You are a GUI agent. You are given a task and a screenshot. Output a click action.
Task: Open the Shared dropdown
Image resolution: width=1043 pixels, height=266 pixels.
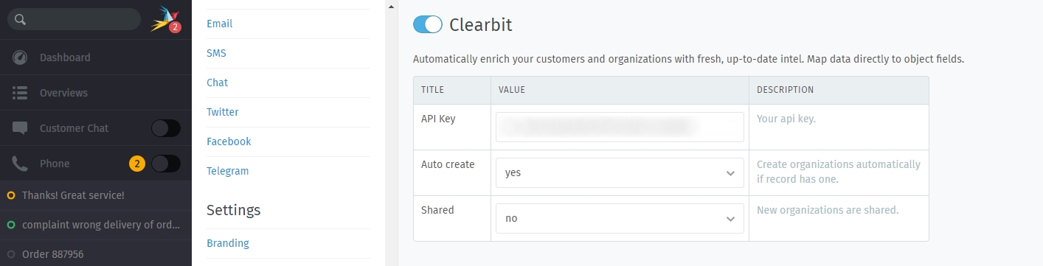pos(620,218)
